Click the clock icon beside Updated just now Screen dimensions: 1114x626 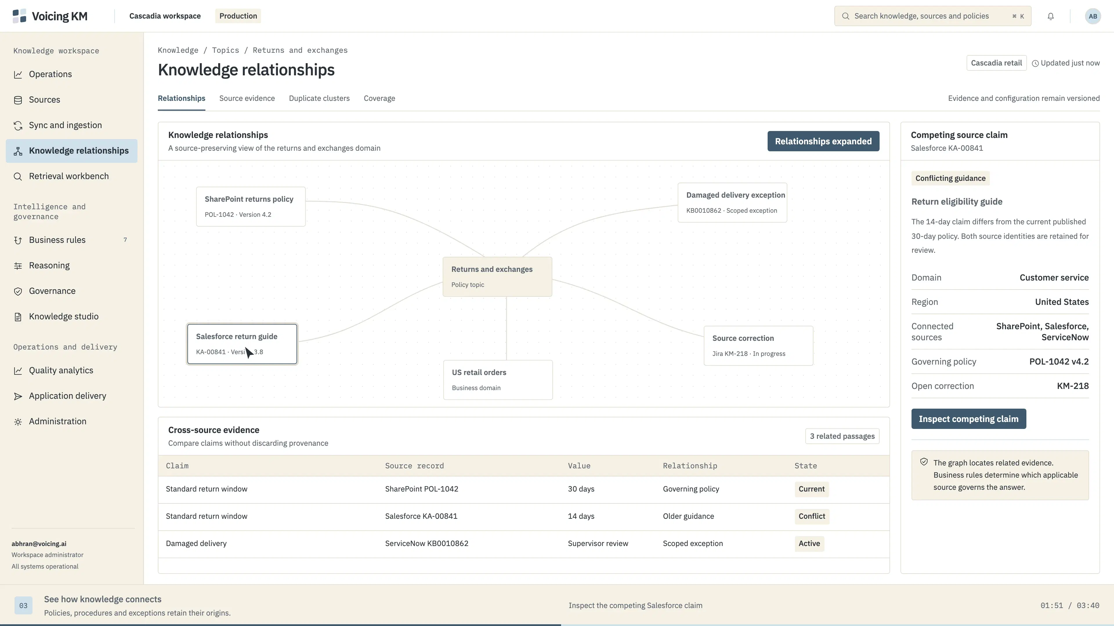(x=1035, y=63)
